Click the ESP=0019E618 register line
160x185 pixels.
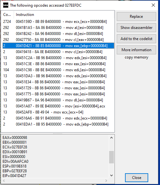14,166
